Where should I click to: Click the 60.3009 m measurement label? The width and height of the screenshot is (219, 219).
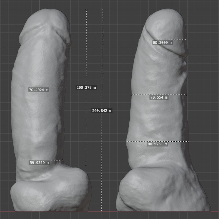click(162, 43)
